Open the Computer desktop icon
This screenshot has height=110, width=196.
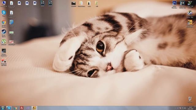(x=4, y=4)
